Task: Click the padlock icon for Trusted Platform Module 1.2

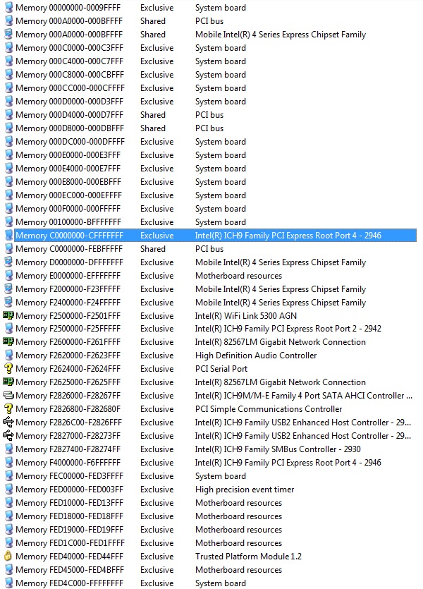Action: coord(8,557)
